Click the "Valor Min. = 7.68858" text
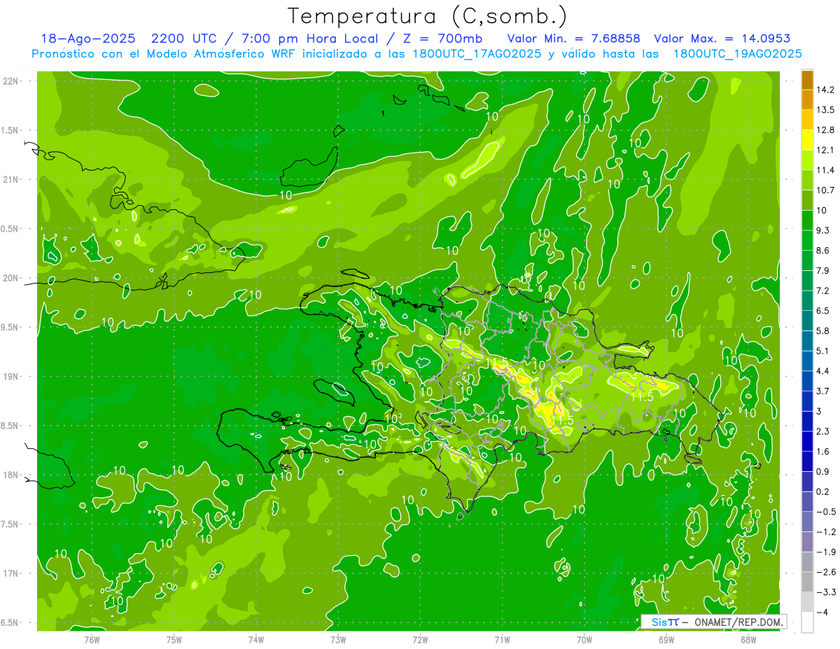The image size is (840, 649). pyautogui.click(x=574, y=39)
